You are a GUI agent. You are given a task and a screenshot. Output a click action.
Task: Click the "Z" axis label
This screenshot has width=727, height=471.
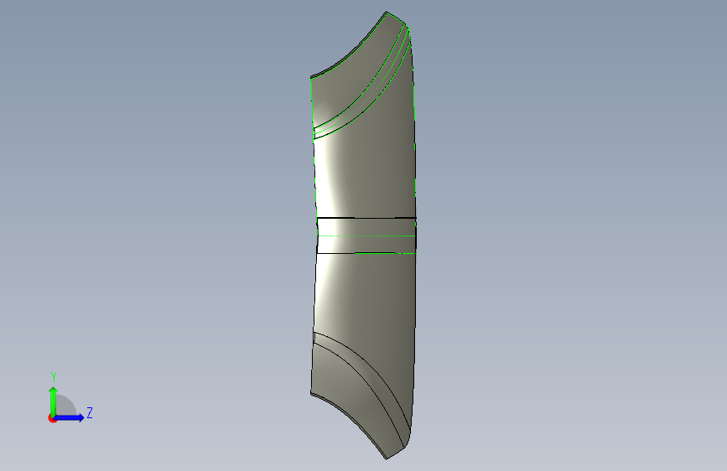90,412
